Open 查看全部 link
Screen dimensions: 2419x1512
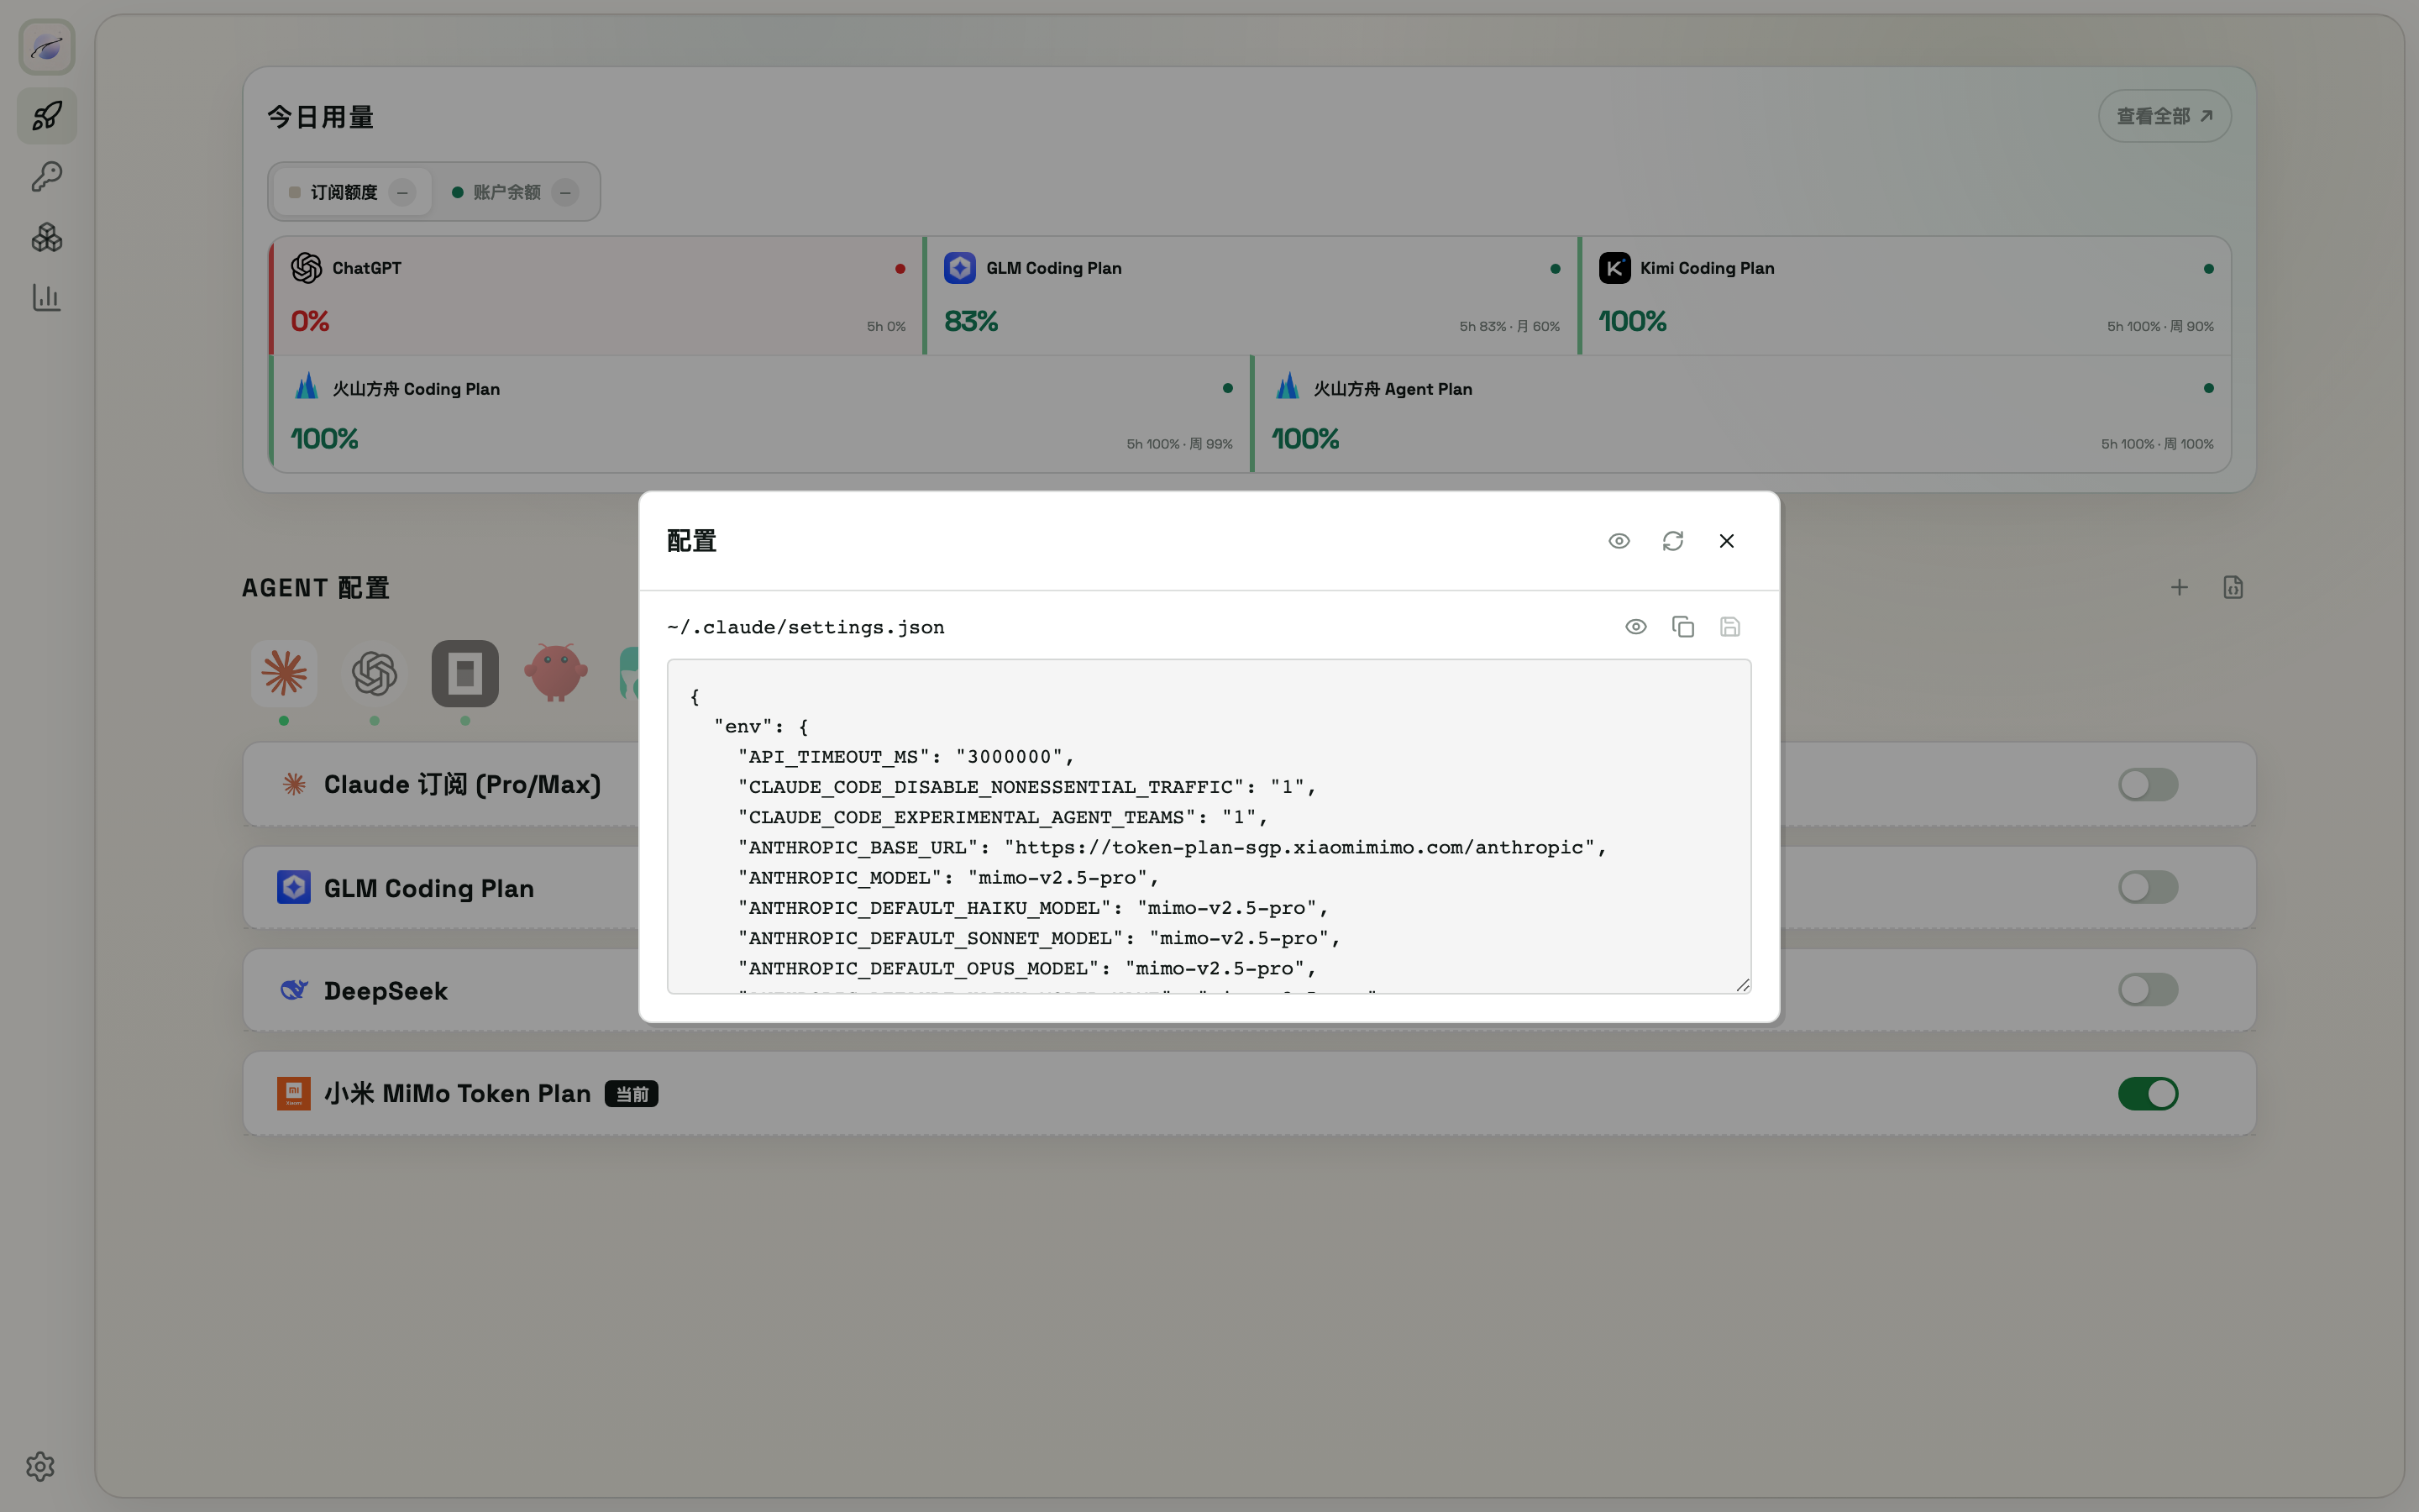coord(2165,116)
